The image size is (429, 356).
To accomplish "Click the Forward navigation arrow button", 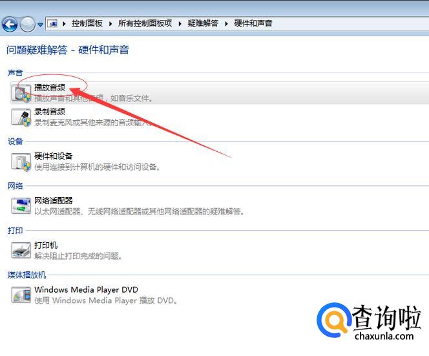I will tap(27, 25).
